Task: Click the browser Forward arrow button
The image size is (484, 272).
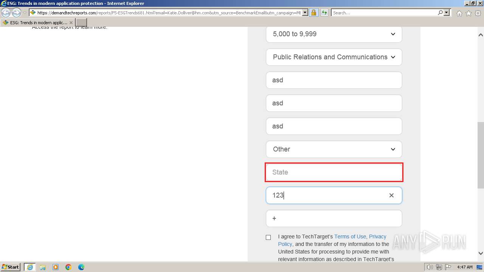Action: [16, 13]
